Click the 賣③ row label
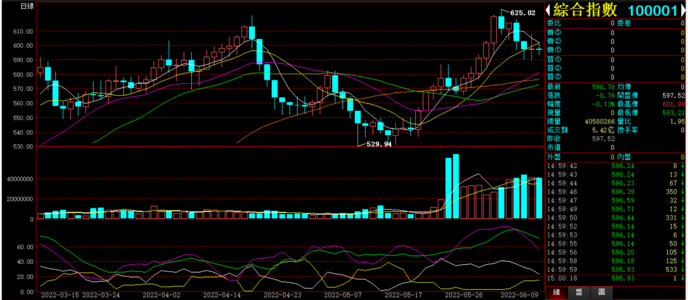Image resolution: width=688 pixels, height=300 pixels. click(x=554, y=32)
